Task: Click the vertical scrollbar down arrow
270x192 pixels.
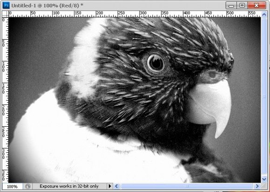Action: click(264, 179)
